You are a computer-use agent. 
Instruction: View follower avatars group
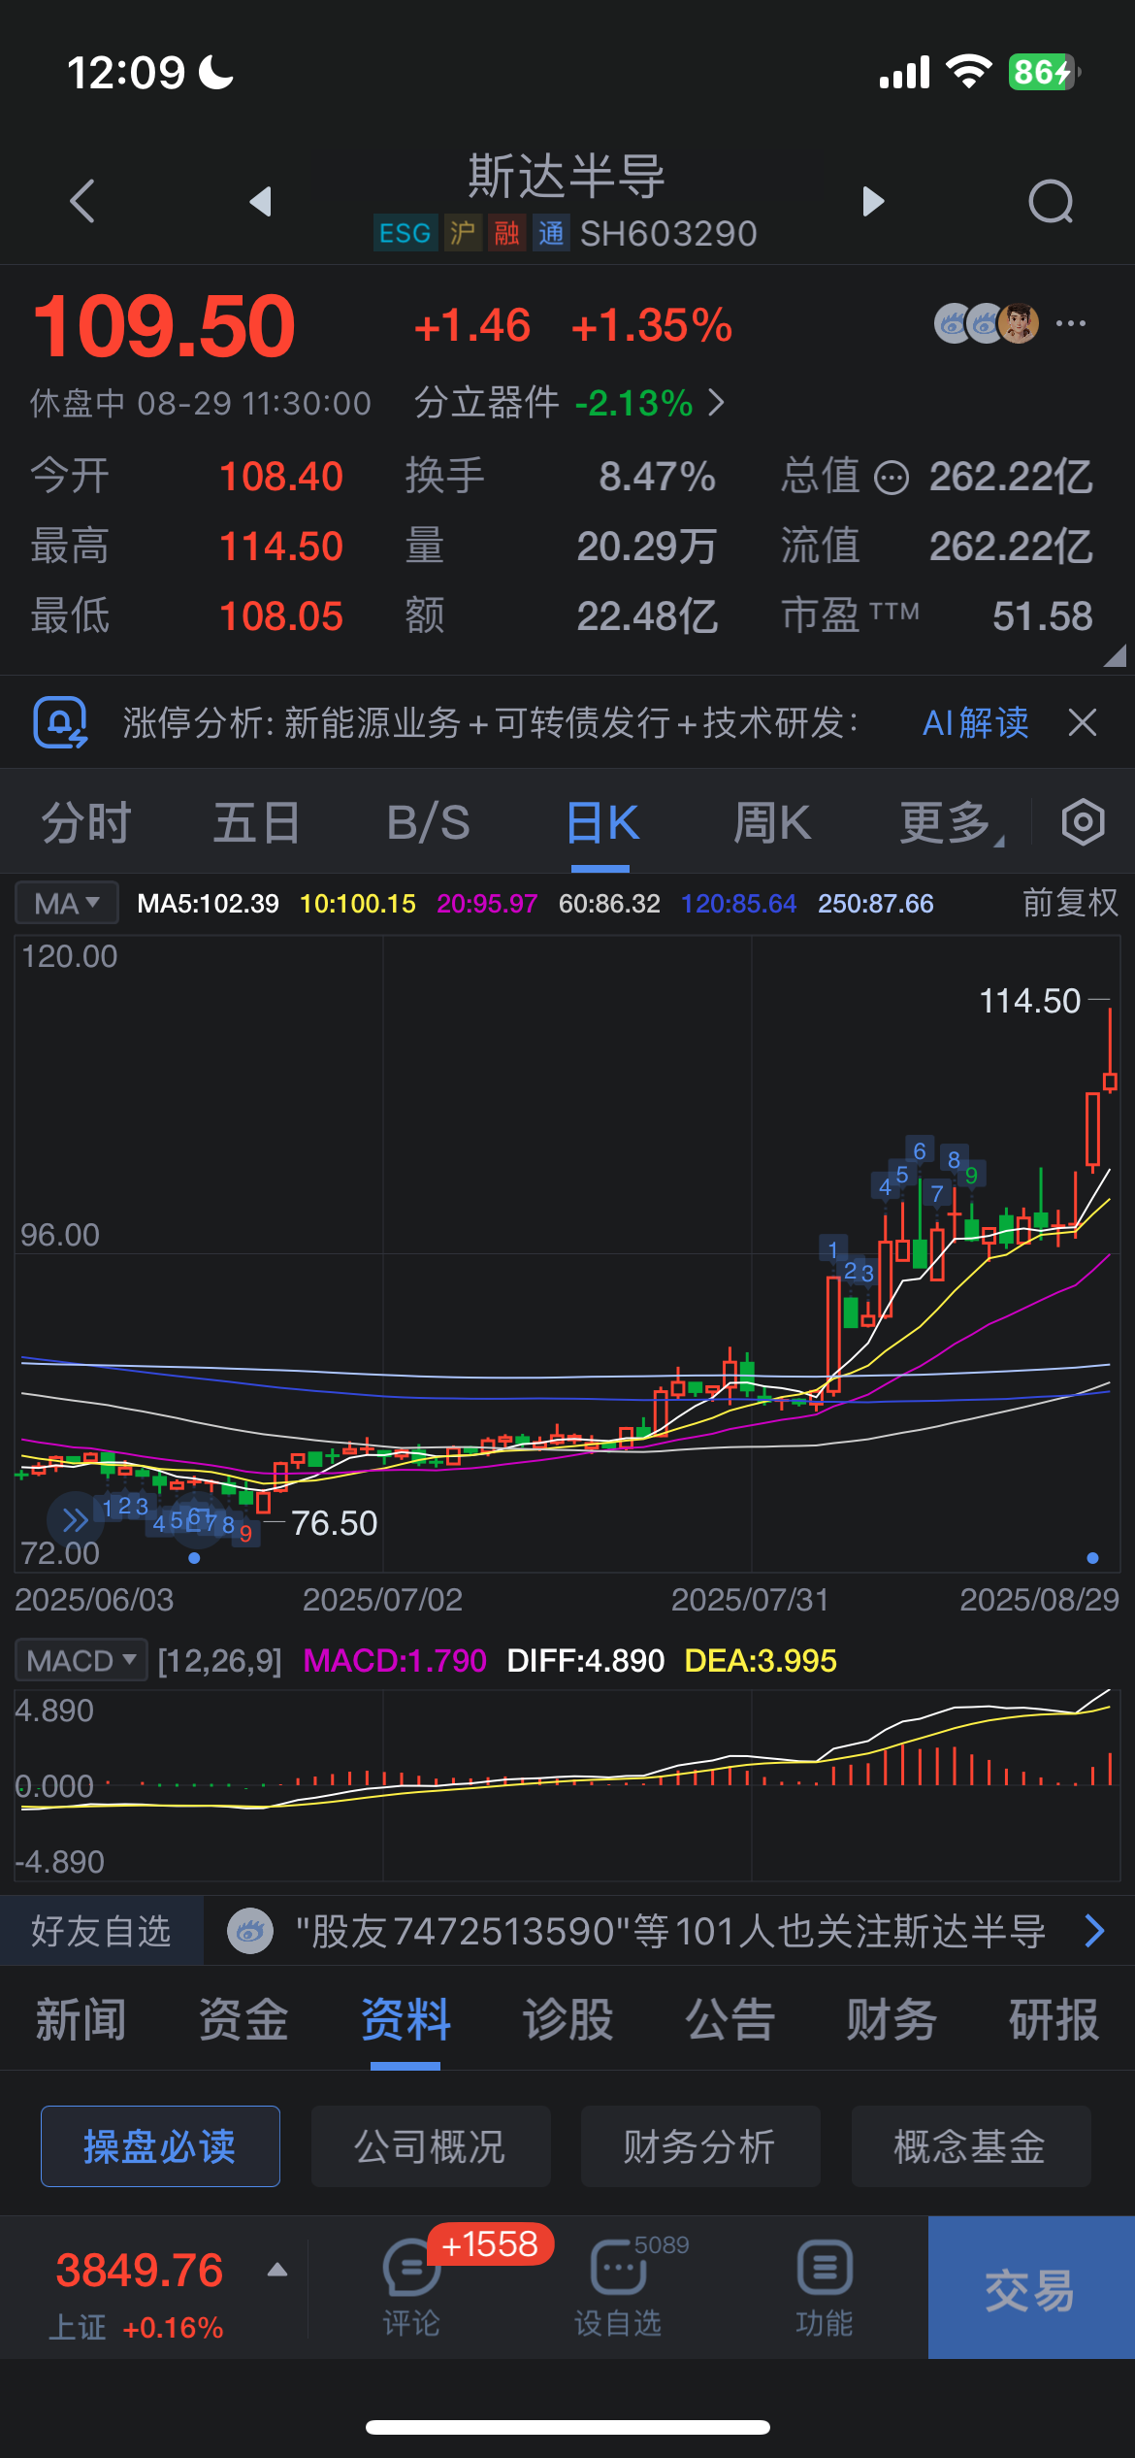[987, 323]
